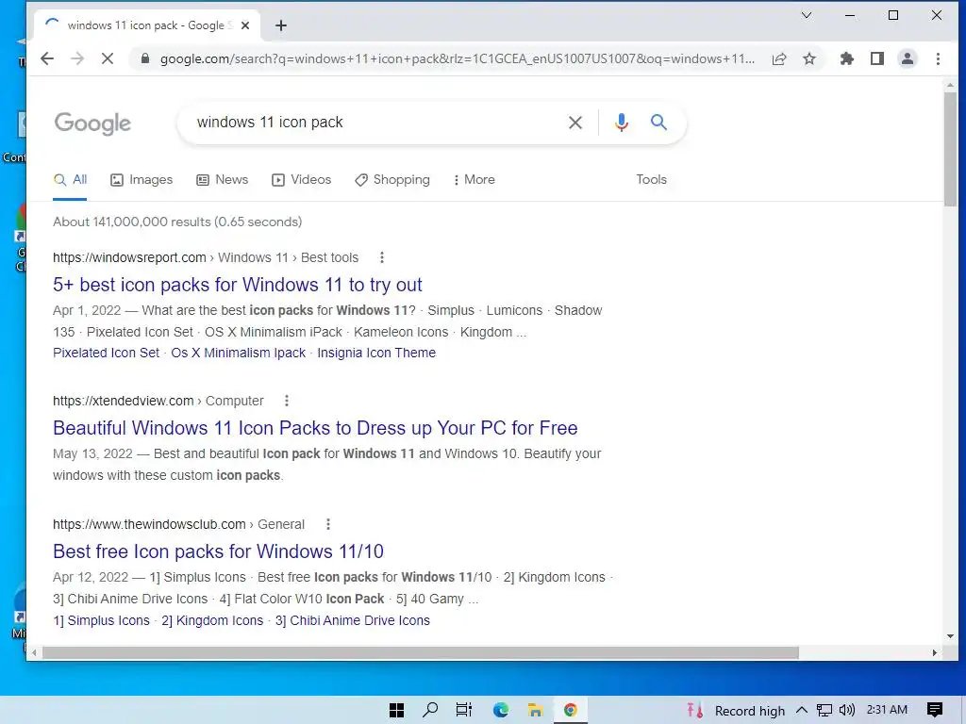Click the vertical scrollbar thumb

click(x=950, y=149)
